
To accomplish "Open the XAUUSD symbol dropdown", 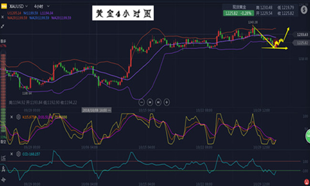I will (19, 6).
